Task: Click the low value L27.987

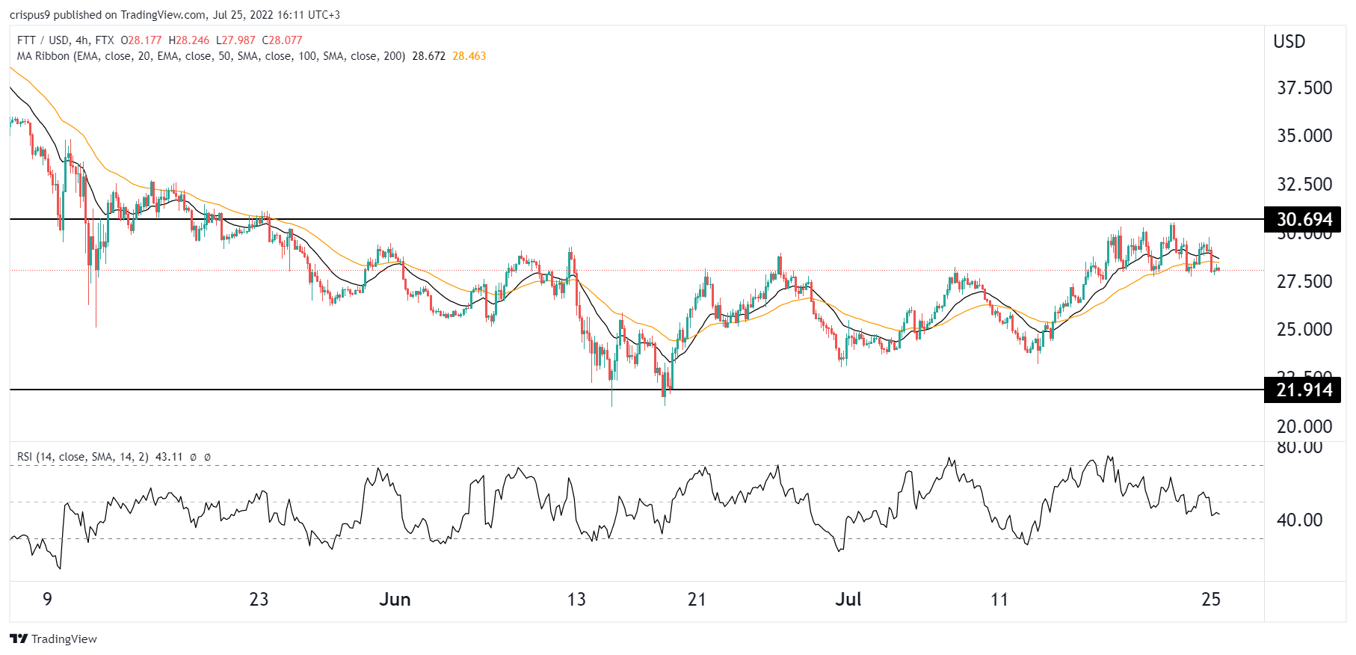Action: click(x=235, y=40)
